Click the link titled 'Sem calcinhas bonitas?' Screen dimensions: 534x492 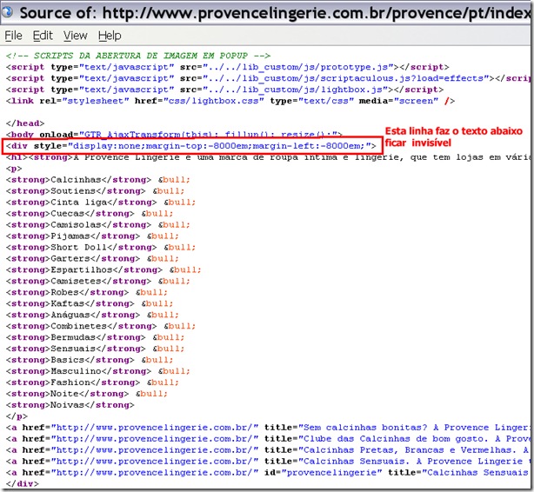coord(268,428)
